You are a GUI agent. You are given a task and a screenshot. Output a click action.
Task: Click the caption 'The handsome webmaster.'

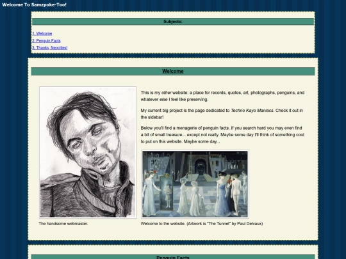(63, 224)
